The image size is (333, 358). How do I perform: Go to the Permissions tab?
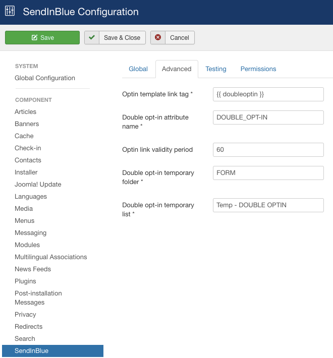(x=258, y=69)
